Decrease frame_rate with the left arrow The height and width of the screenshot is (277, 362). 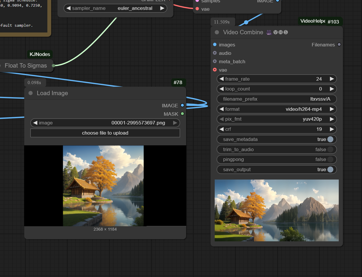click(x=221, y=79)
